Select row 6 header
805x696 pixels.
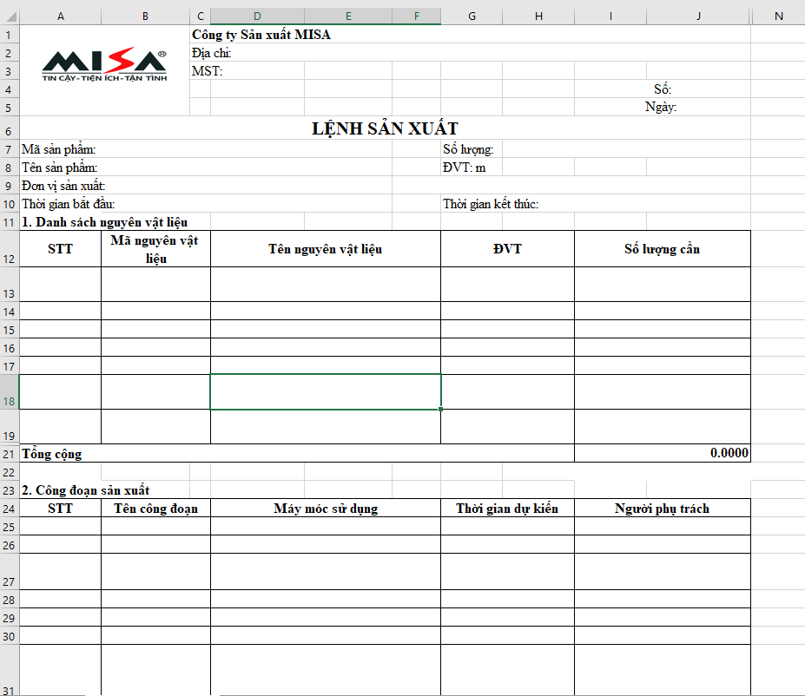pyautogui.click(x=10, y=128)
